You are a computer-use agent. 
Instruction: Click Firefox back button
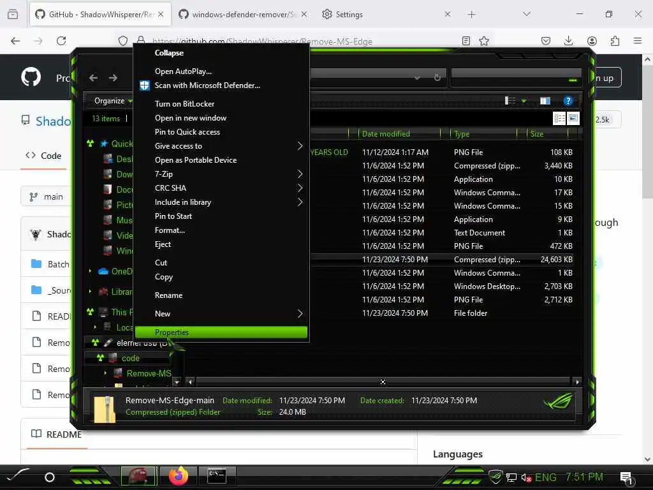click(15, 41)
